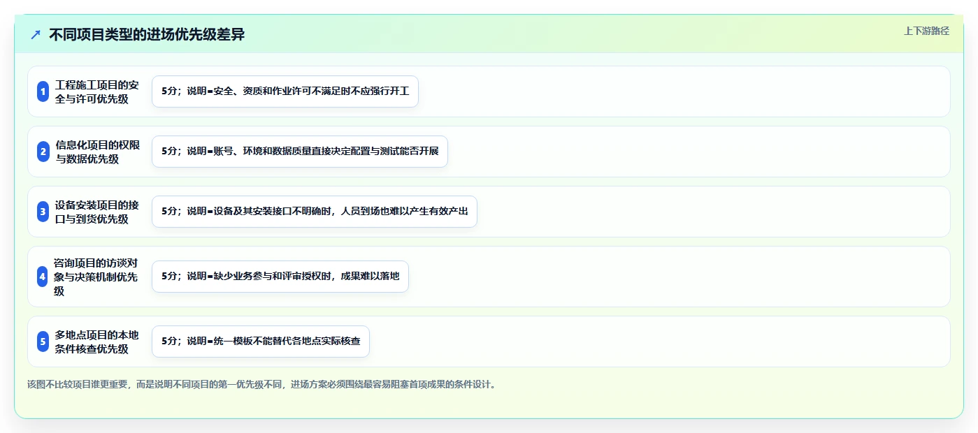Click the box about 缺少业务参与和评审授权
The width and height of the screenshot is (978, 433).
pyautogui.click(x=280, y=277)
